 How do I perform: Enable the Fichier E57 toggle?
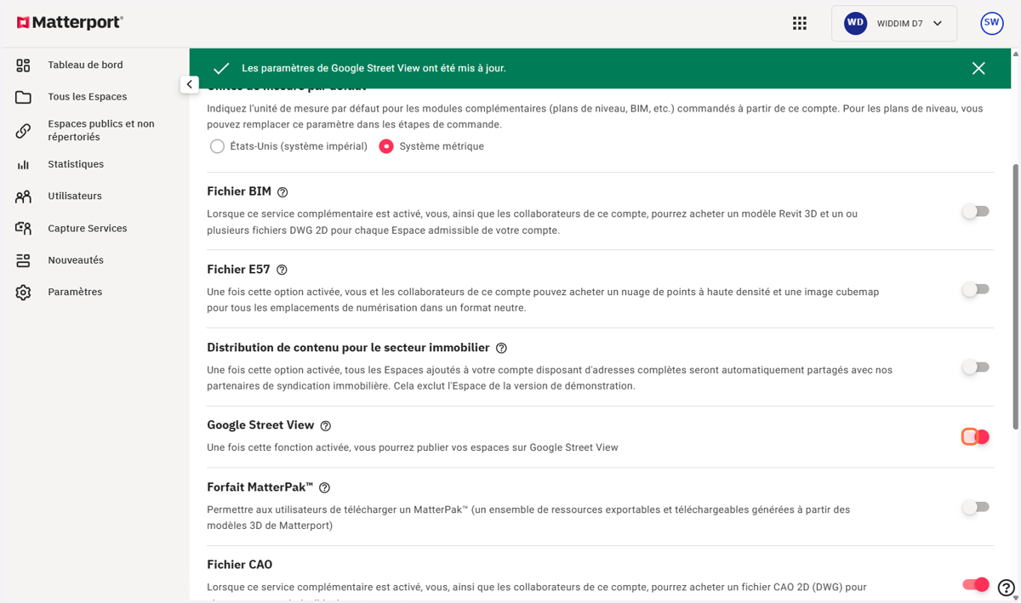(x=975, y=290)
